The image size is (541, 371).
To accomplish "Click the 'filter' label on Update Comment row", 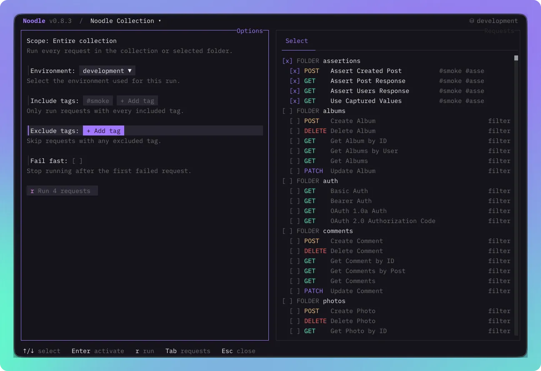I will [x=499, y=291].
